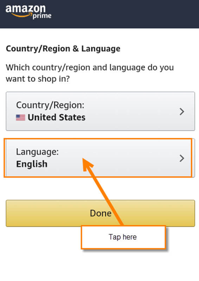Open the Language selector row
The width and height of the screenshot is (199, 281).
[x=100, y=158]
